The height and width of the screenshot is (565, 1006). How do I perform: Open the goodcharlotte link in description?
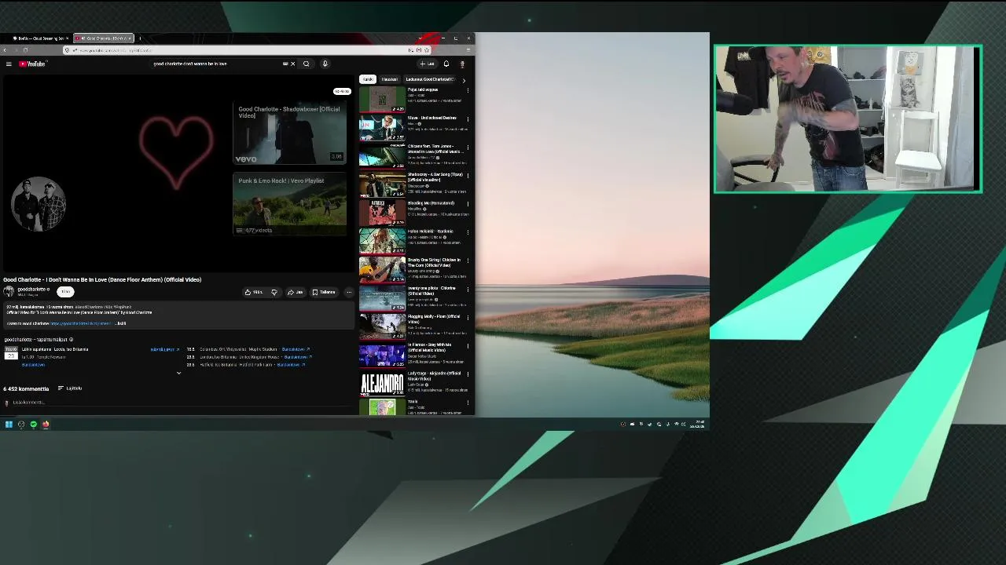point(81,323)
